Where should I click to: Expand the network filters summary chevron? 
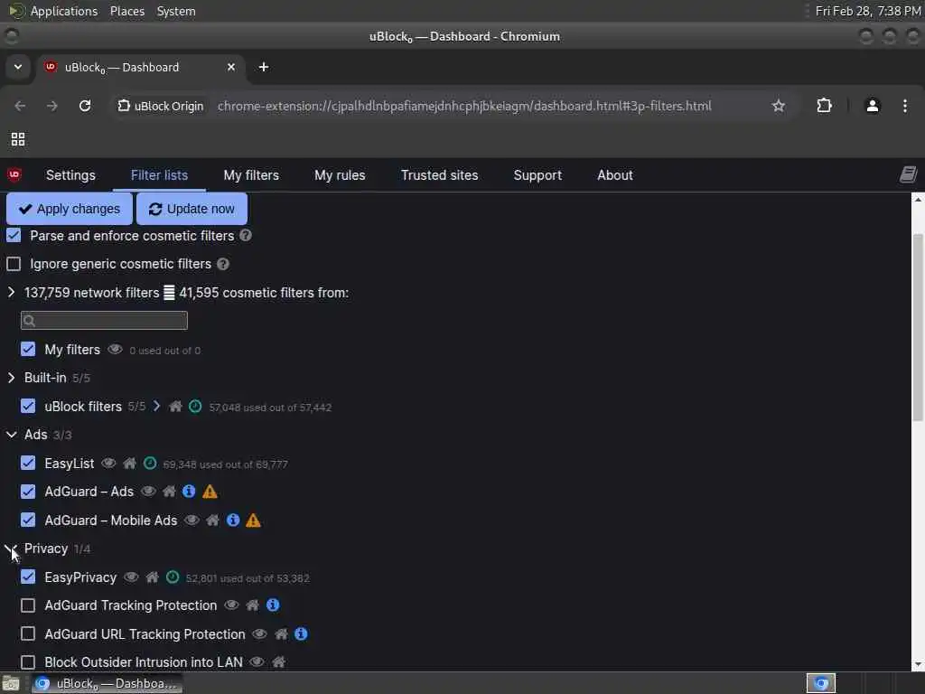(x=11, y=292)
